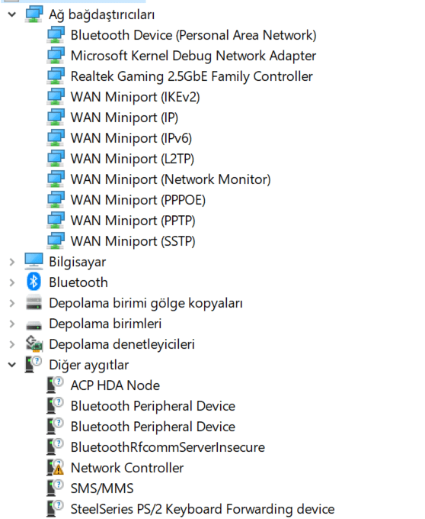Image resolution: width=425 pixels, height=519 pixels.
Task: Click the Bluetooth category icon
Action: (x=34, y=282)
